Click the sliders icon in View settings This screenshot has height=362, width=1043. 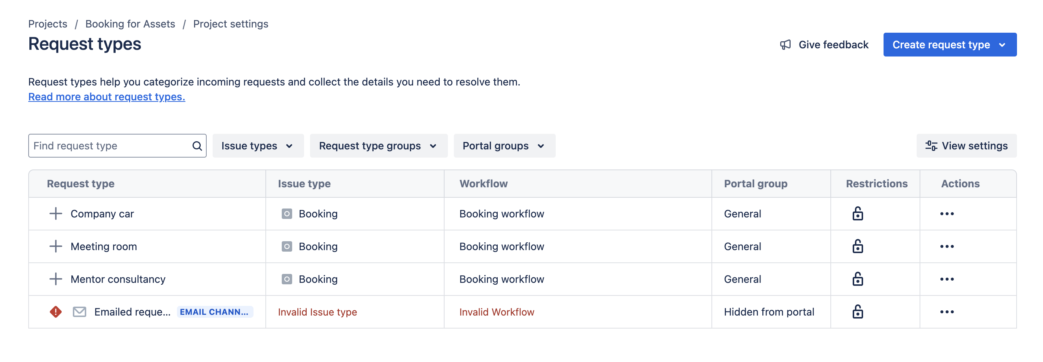tap(931, 146)
